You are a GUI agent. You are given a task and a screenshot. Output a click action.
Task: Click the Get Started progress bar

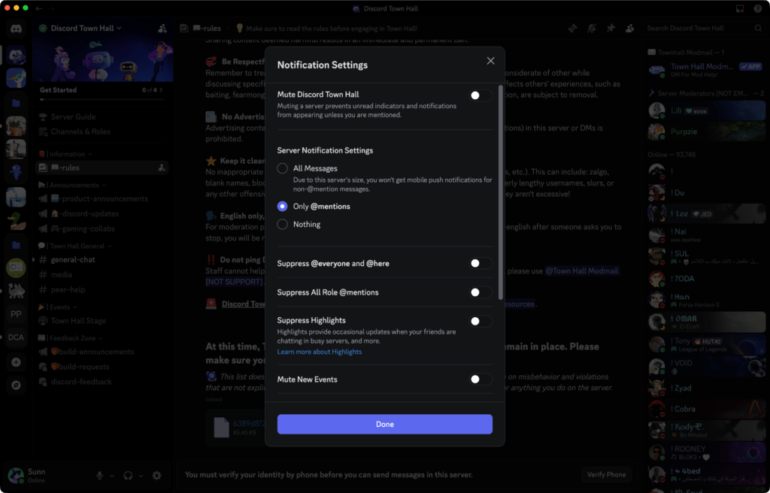click(x=102, y=100)
